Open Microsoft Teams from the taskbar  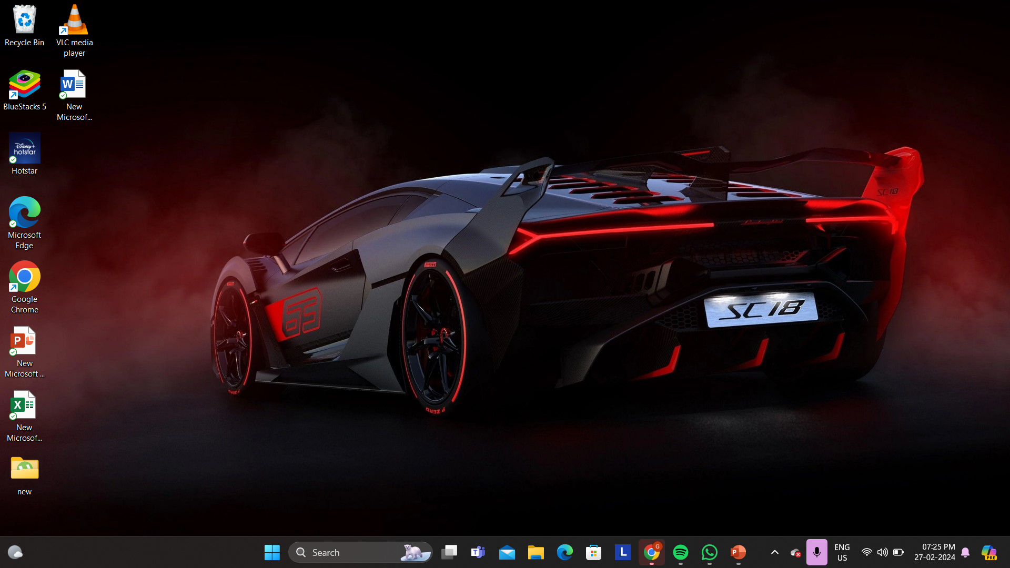click(478, 552)
